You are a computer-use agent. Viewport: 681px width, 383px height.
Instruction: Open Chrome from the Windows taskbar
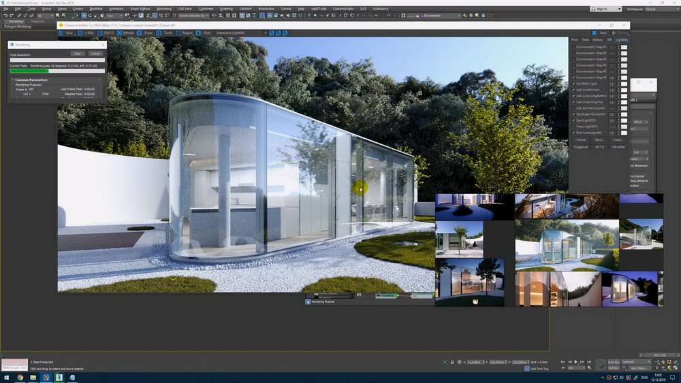(20, 378)
